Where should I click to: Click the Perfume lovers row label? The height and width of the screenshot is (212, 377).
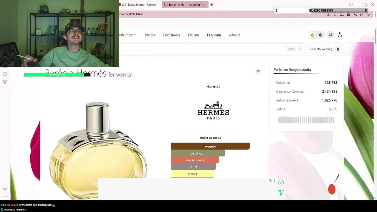click(x=287, y=100)
